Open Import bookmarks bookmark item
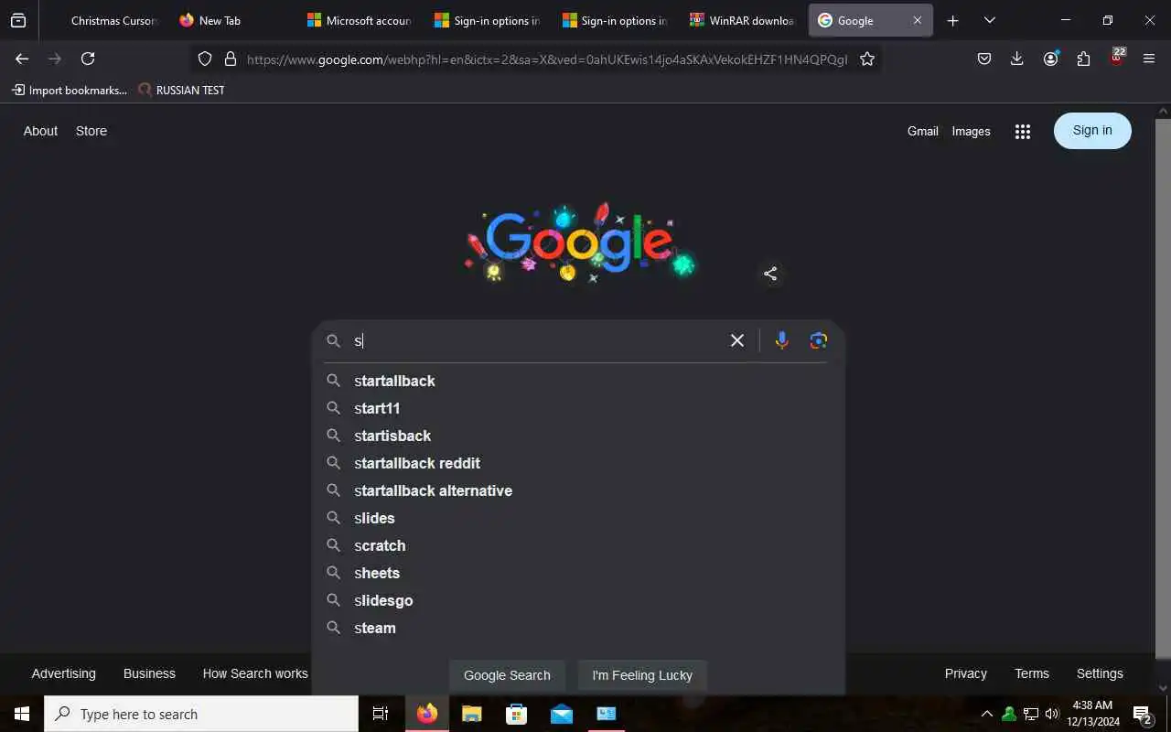1171x732 pixels. [70, 90]
